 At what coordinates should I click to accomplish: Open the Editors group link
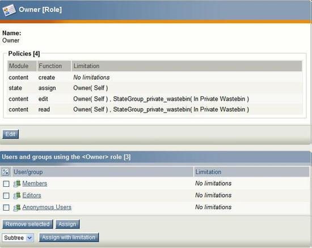(32, 195)
